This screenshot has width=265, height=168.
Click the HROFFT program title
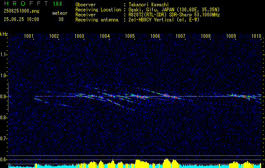(26, 3)
